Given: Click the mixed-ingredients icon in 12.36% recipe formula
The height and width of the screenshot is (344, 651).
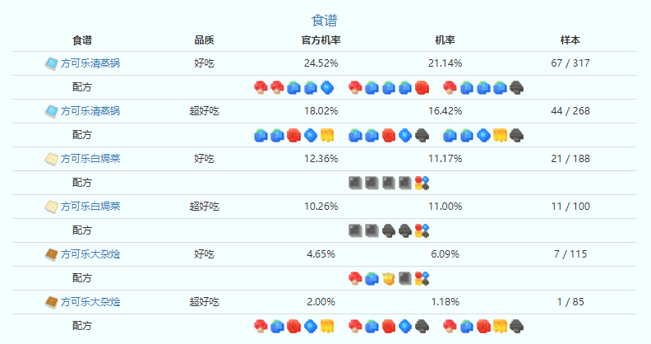Looking at the screenshot, I should (422, 183).
